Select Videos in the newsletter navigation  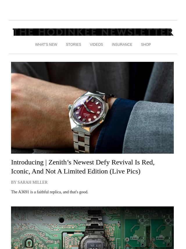96,45
